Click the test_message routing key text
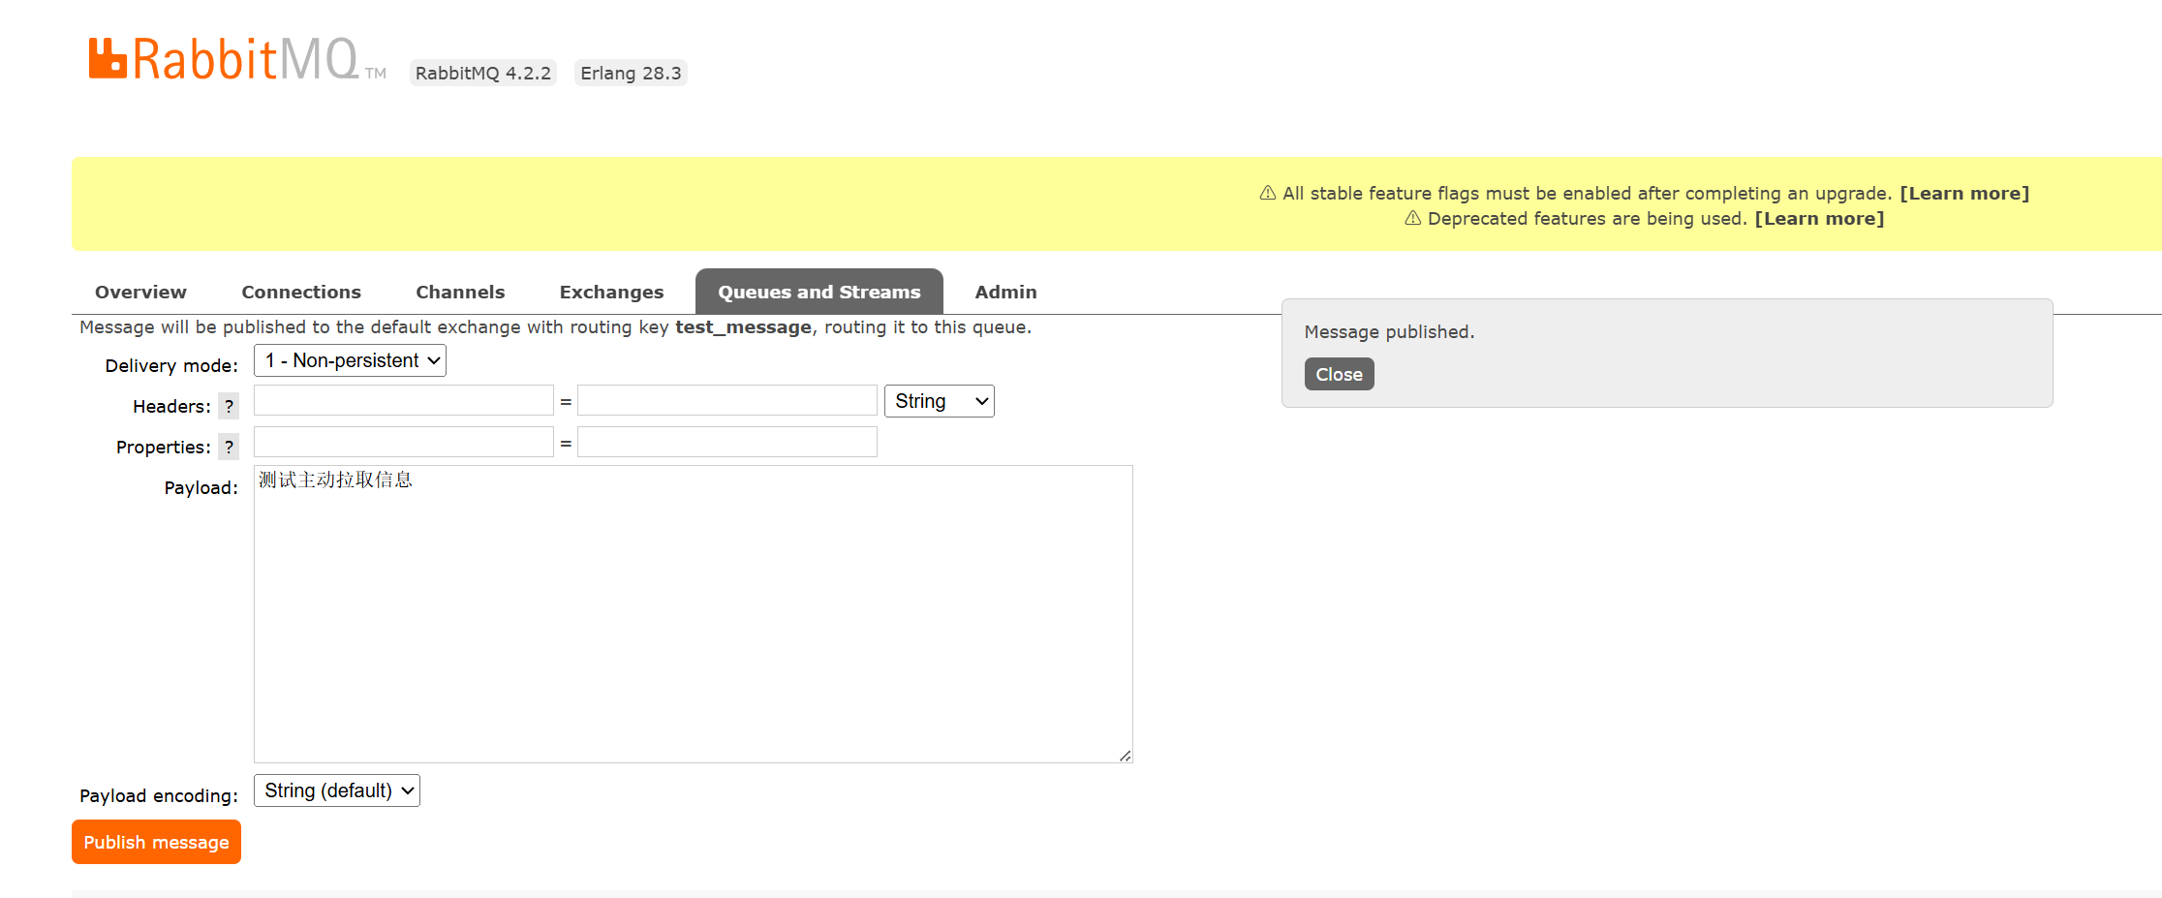The width and height of the screenshot is (2162, 898). click(x=743, y=327)
